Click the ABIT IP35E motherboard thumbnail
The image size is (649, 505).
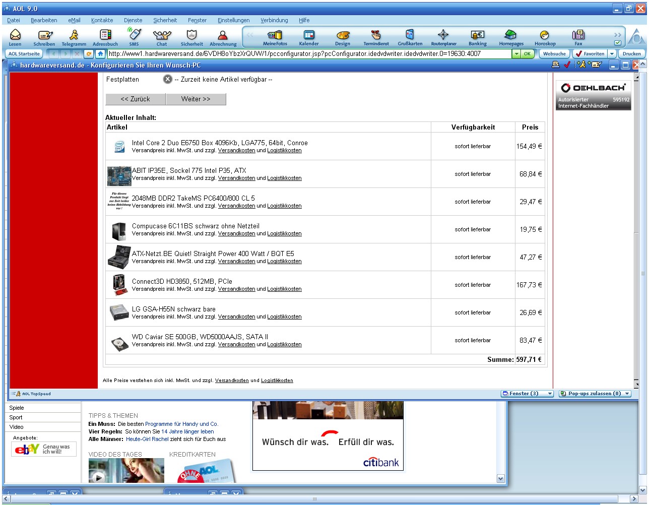tap(119, 176)
